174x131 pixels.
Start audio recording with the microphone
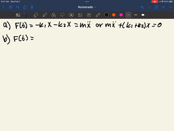point(32,7)
